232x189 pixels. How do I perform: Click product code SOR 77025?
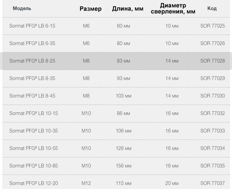point(212,26)
